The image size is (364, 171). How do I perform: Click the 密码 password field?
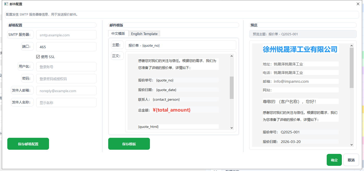66,79
